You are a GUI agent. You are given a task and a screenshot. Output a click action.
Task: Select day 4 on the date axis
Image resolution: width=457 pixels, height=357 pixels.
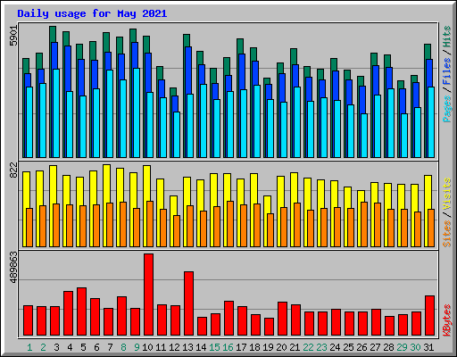pos(70,347)
